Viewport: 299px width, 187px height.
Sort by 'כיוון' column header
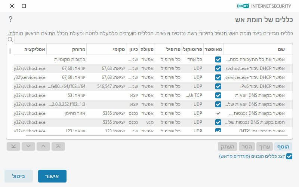[x=133, y=49]
